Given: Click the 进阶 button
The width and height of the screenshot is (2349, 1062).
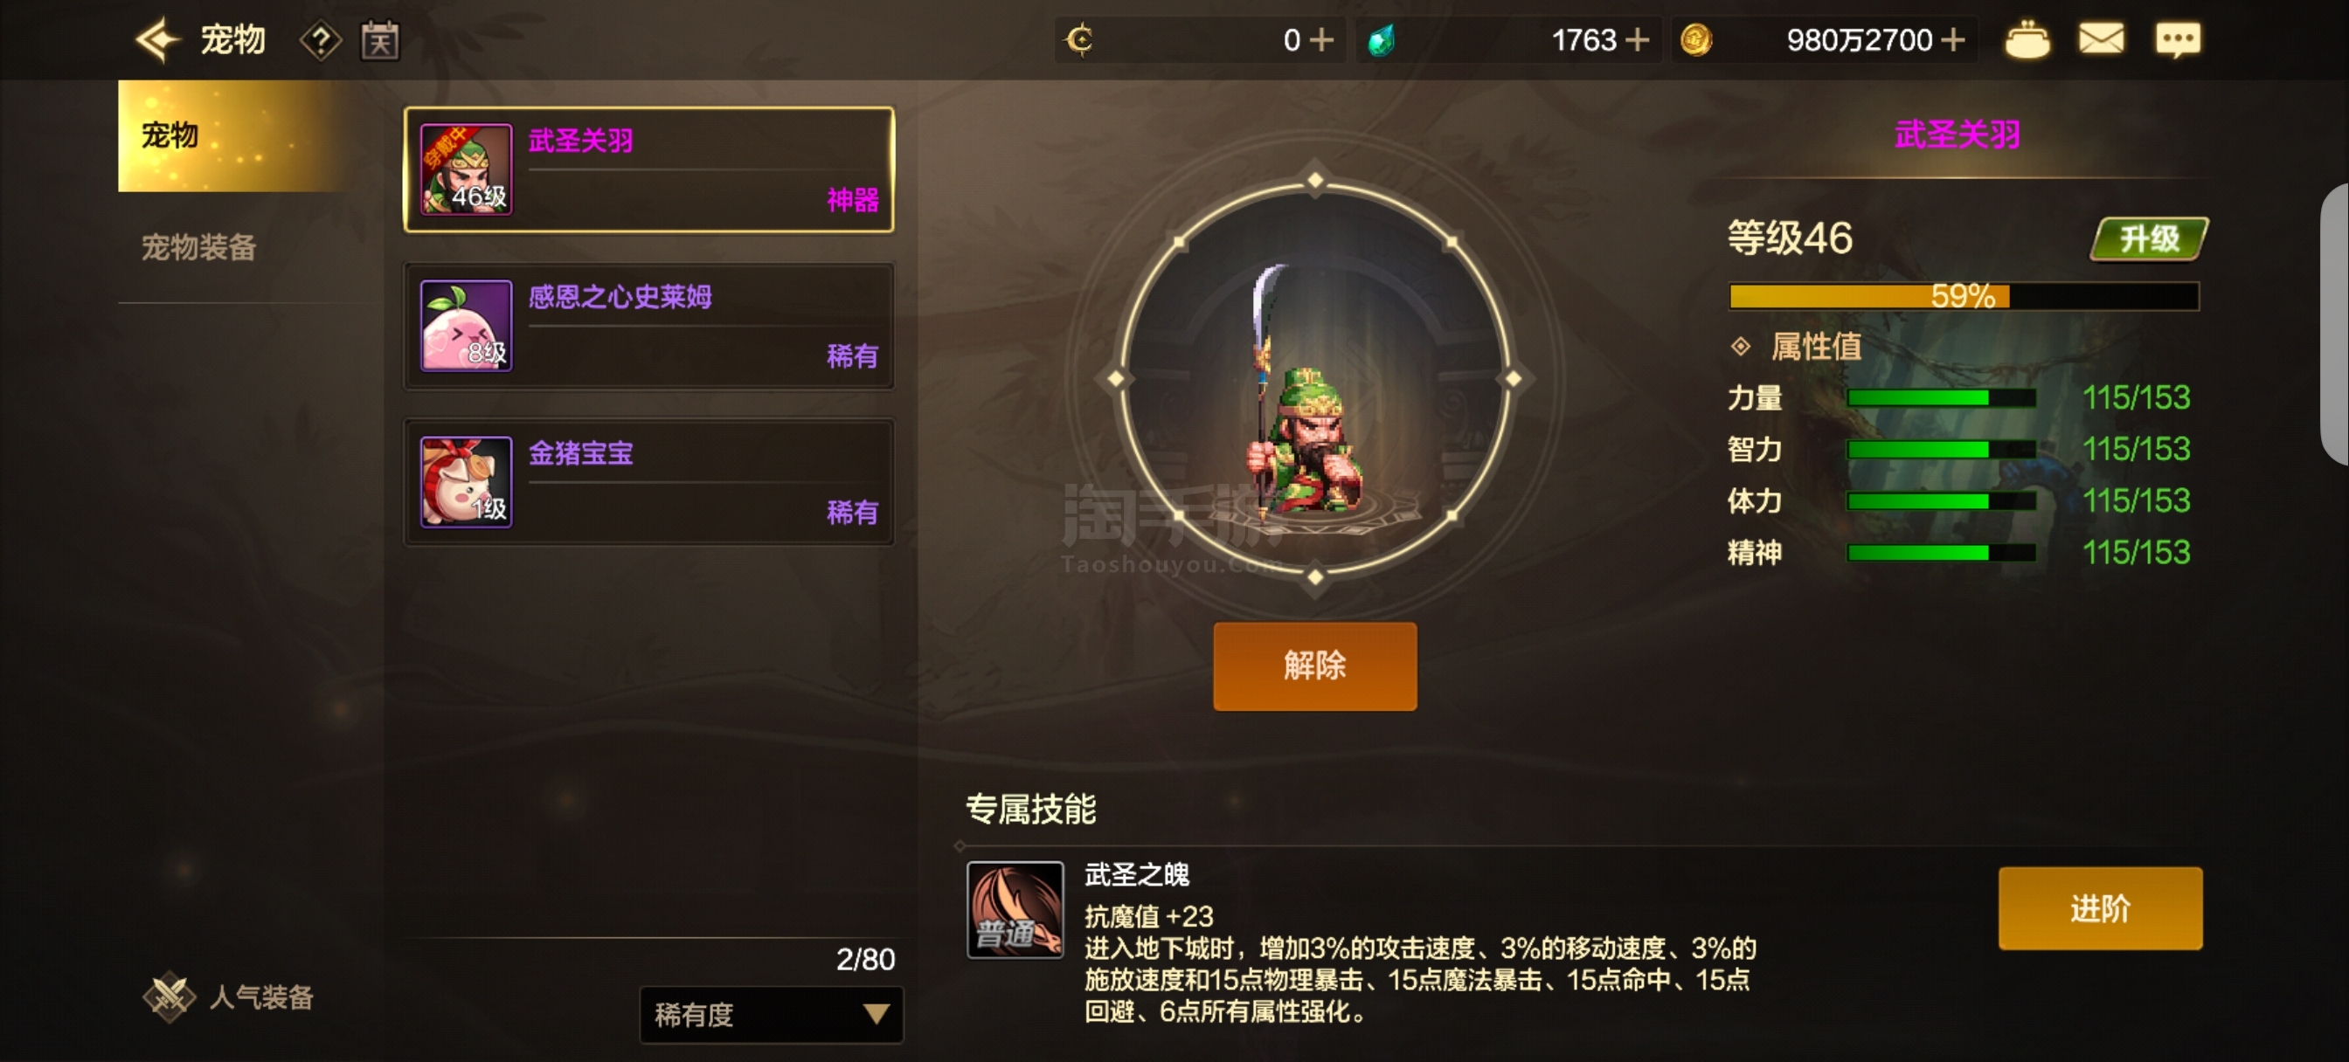Looking at the screenshot, I should (x=2099, y=908).
